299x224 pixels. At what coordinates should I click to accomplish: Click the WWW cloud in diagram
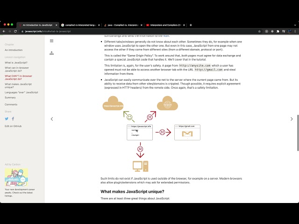pos(167,103)
